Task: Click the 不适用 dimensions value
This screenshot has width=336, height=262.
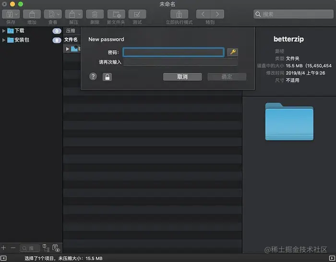Action: point(292,80)
